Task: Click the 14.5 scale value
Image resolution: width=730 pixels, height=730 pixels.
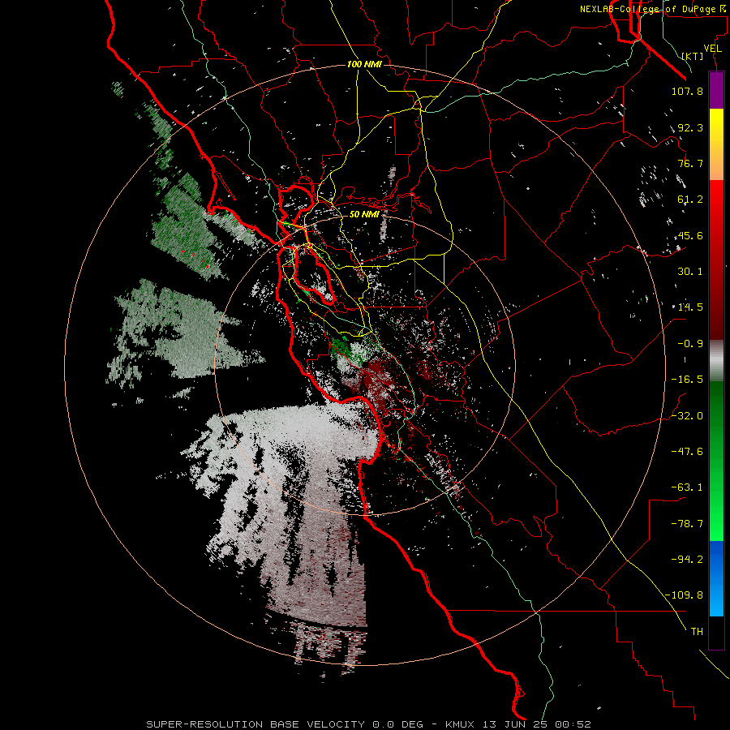Action: [689, 307]
